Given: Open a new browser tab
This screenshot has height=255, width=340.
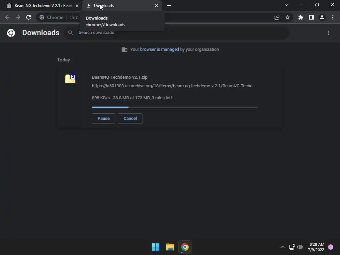Looking at the screenshot, I should (x=169, y=6).
